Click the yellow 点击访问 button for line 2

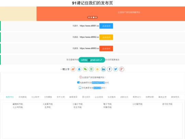[106, 37]
